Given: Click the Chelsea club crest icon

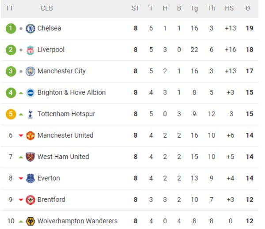Looking at the screenshot, I should pyautogui.click(x=30, y=28).
